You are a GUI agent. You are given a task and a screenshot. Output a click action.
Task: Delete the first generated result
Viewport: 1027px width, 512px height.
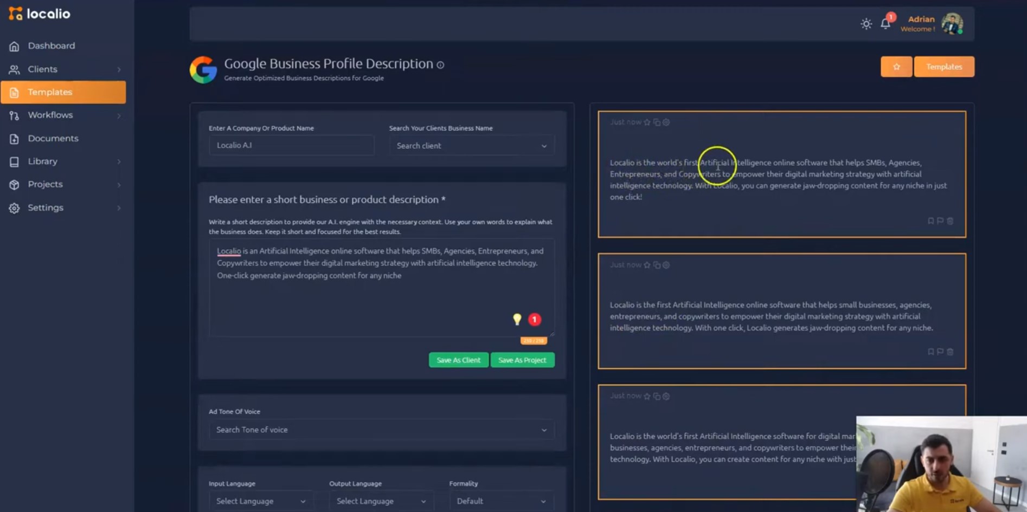click(x=950, y=221)
